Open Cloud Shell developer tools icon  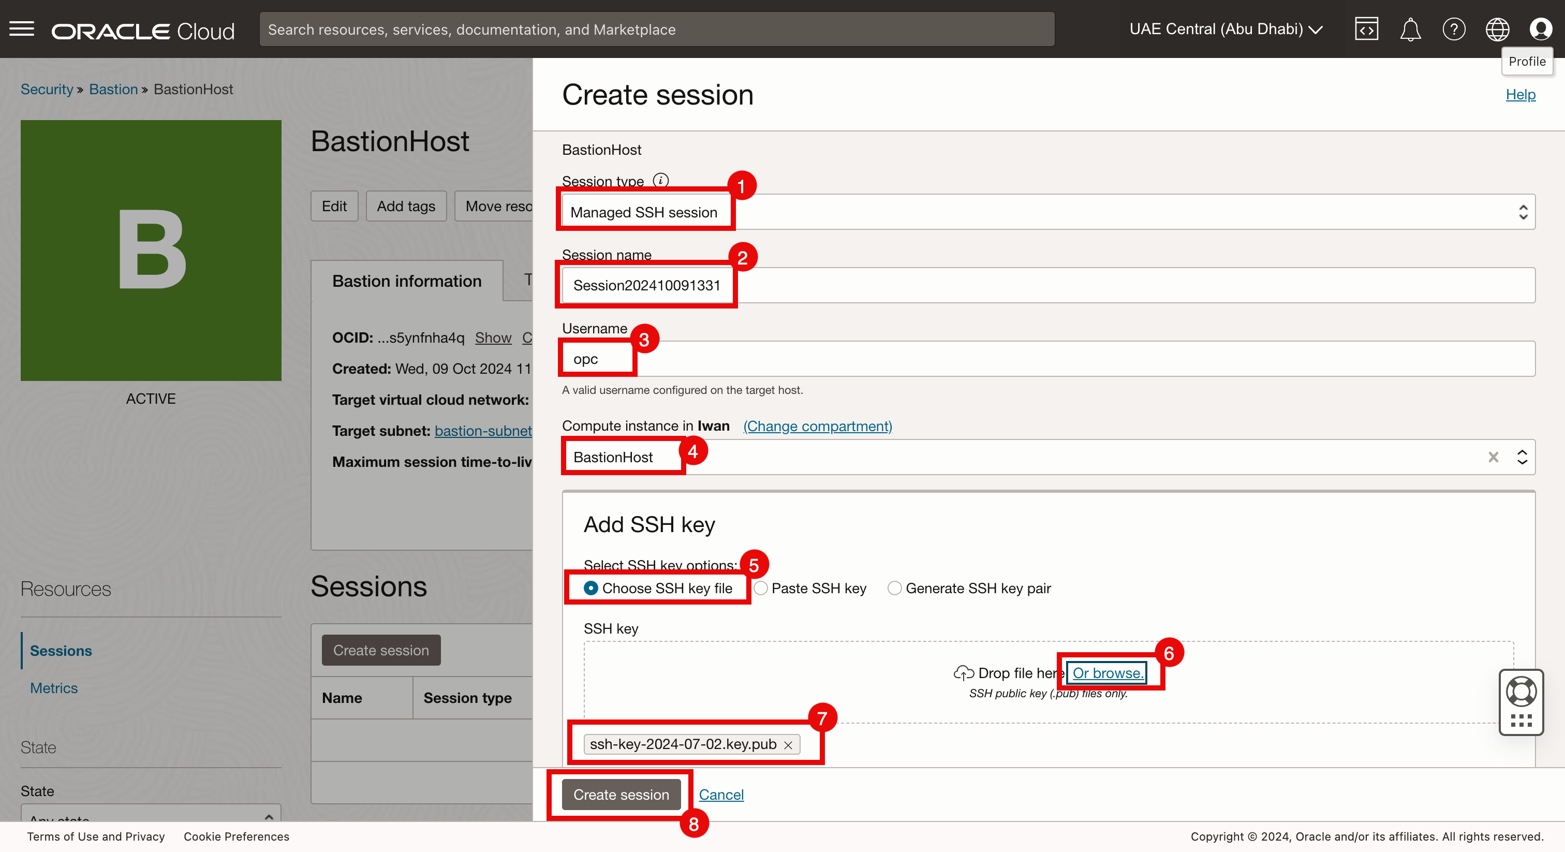coord(1366,29)
